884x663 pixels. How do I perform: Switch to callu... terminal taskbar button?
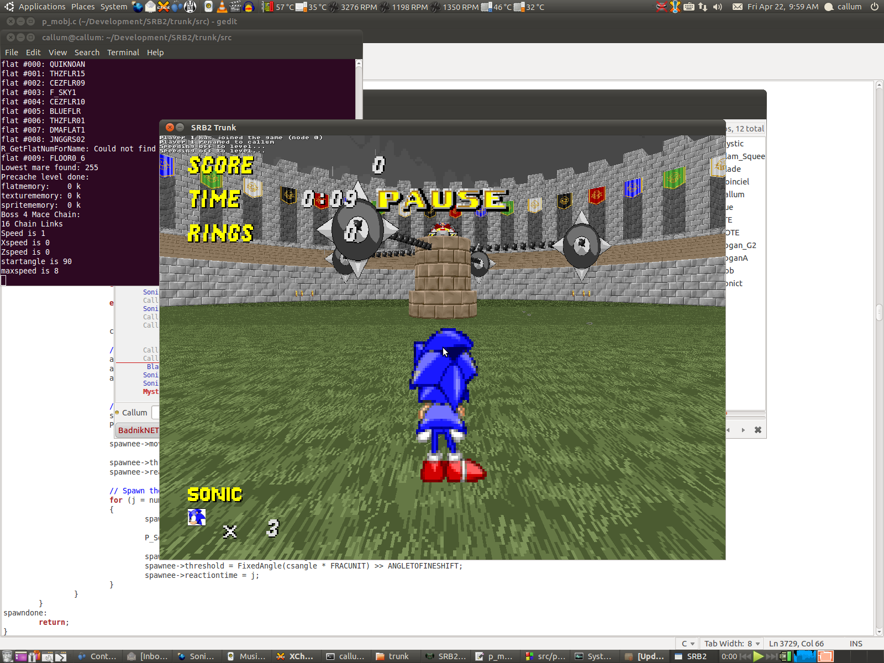click(x=345, y=656)
